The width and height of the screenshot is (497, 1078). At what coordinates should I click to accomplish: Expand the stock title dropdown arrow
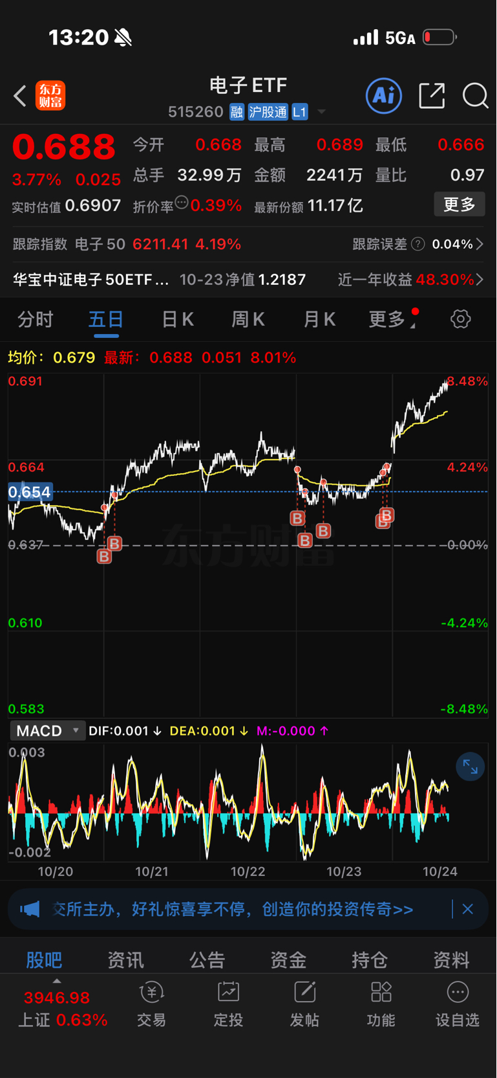321,112
